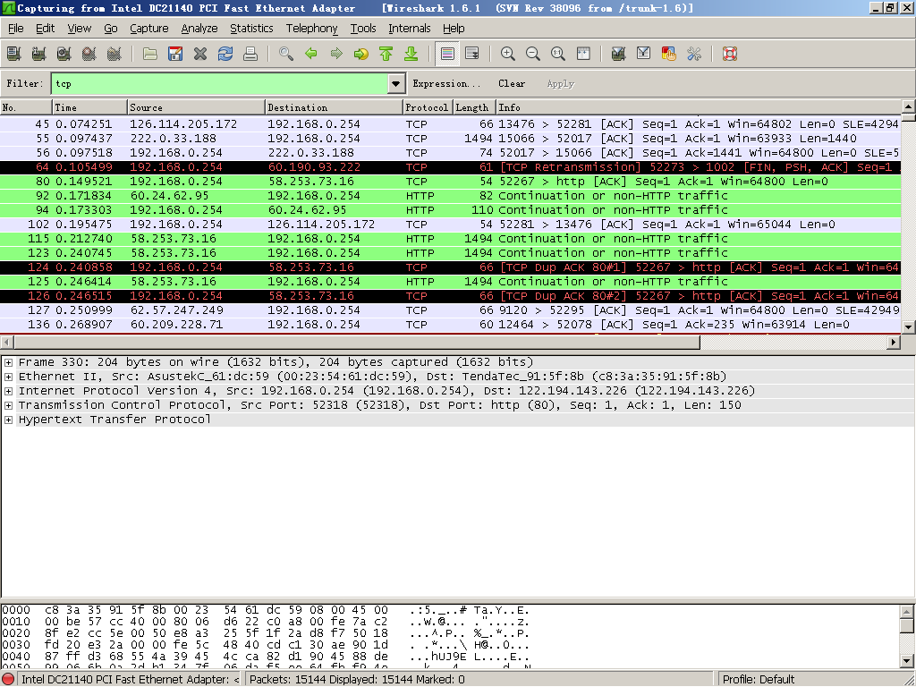Select packet 127 from 62.57.247.249
This screenshot has width=916, height=687.
451,310
